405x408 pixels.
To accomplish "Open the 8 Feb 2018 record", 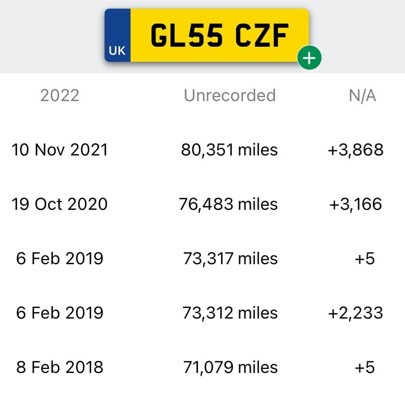I will [x=60, y=367].
